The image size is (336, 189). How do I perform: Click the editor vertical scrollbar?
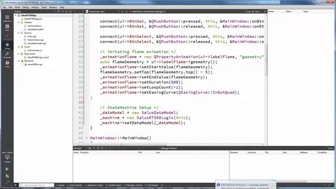tap(266, 59)
